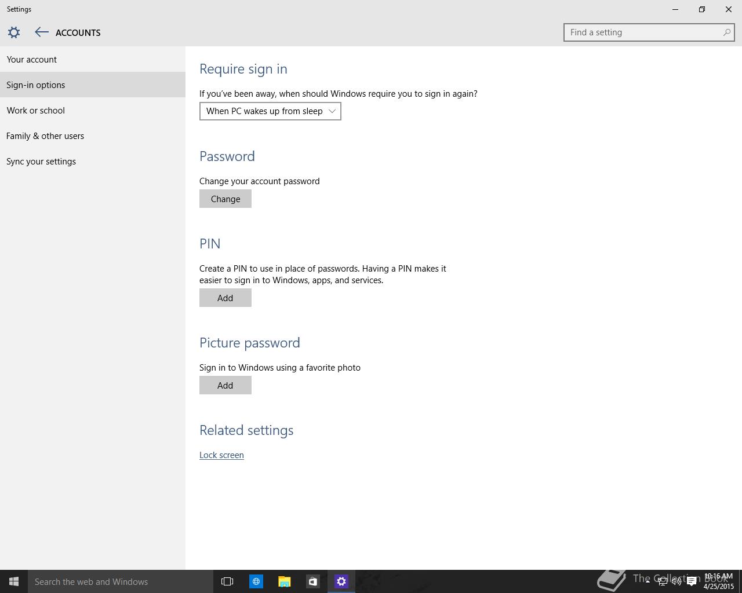Open 'Family & other users' section
Image resolution: width=742 pixels, height=593 pixels.
pos(93,136)
